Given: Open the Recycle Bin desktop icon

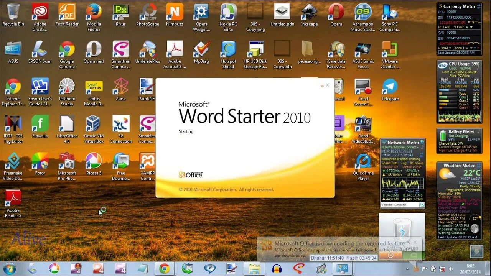Looking at the screenshot, I should tap(13, 15).
